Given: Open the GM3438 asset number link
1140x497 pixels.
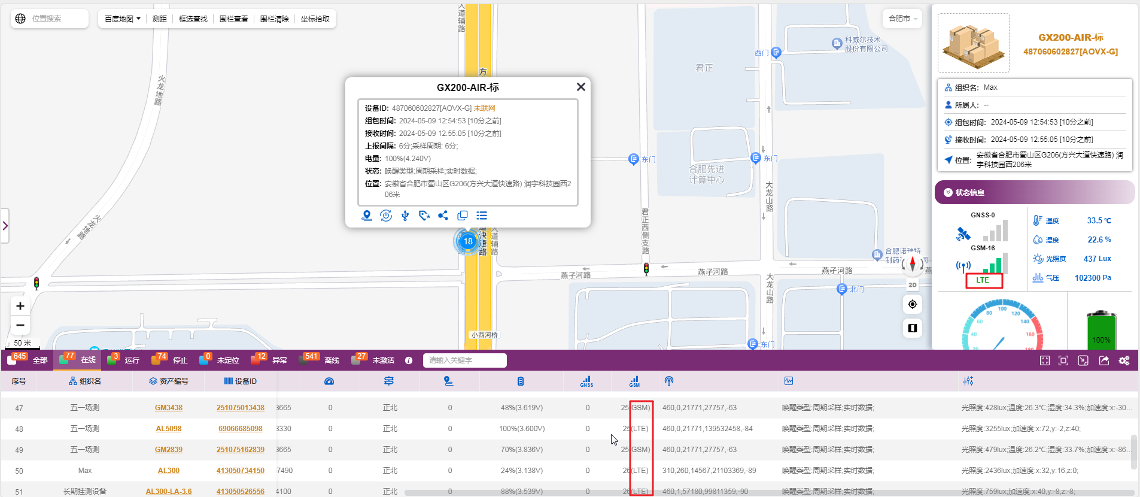Looking at the screenshot, I should coord(169,408).
